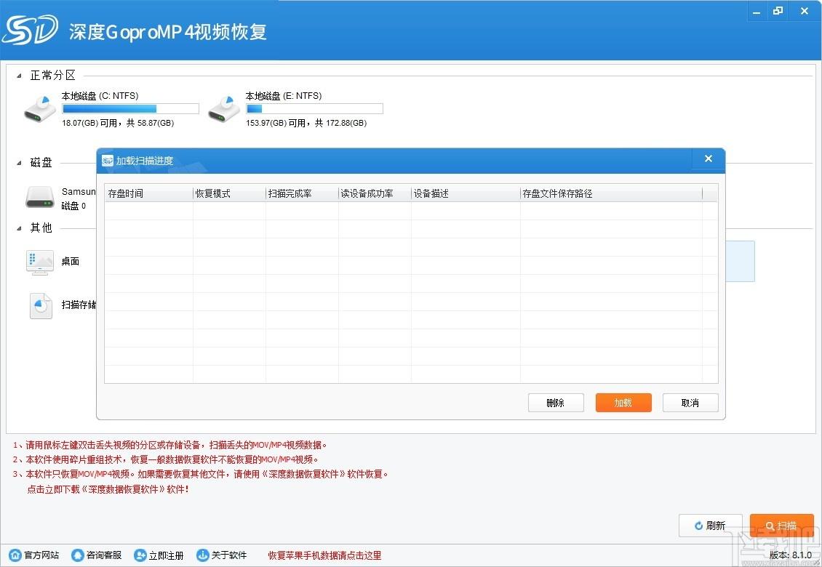Restore down the main window
This screenshot has height=567, width=822.
pyautogui.click(x=778, y=12)
